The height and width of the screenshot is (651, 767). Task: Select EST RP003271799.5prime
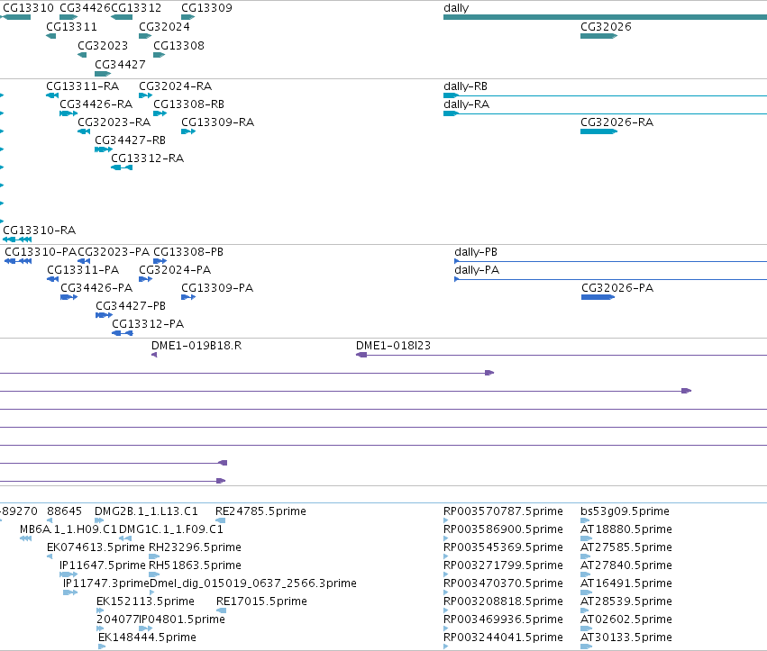click(446, 574)
